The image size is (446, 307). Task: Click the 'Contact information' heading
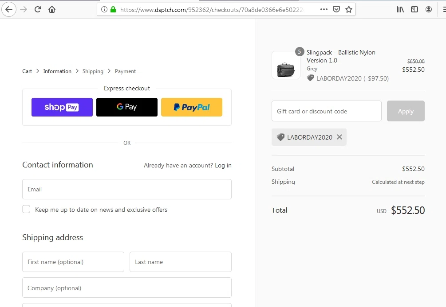click(58, 165)
